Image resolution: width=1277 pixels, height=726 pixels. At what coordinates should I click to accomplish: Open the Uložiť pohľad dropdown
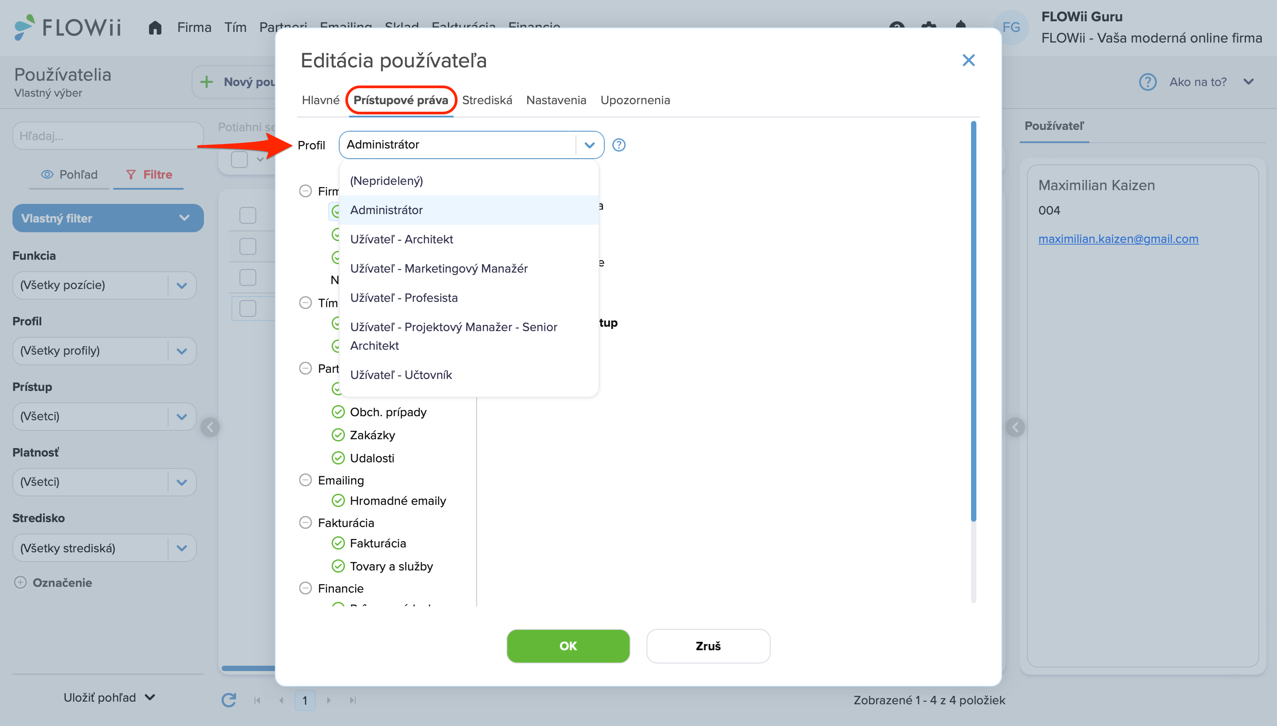point(109,698)
